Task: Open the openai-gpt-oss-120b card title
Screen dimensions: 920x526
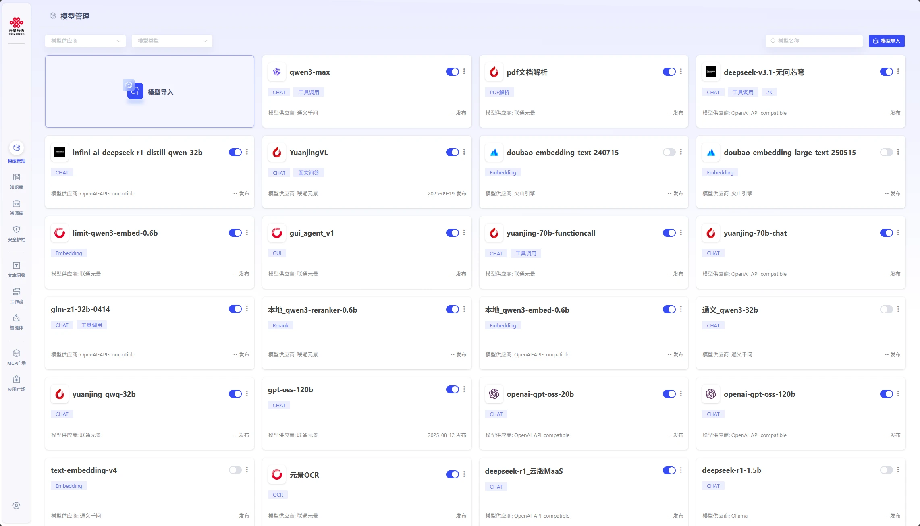Action: 759,394
